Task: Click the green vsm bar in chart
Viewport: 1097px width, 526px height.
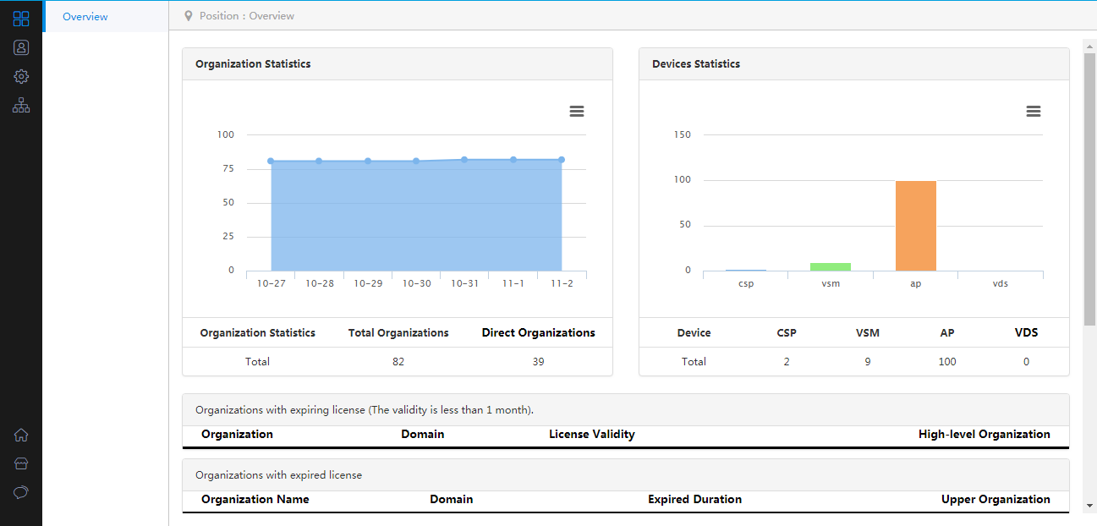Action: pos(831,266)
